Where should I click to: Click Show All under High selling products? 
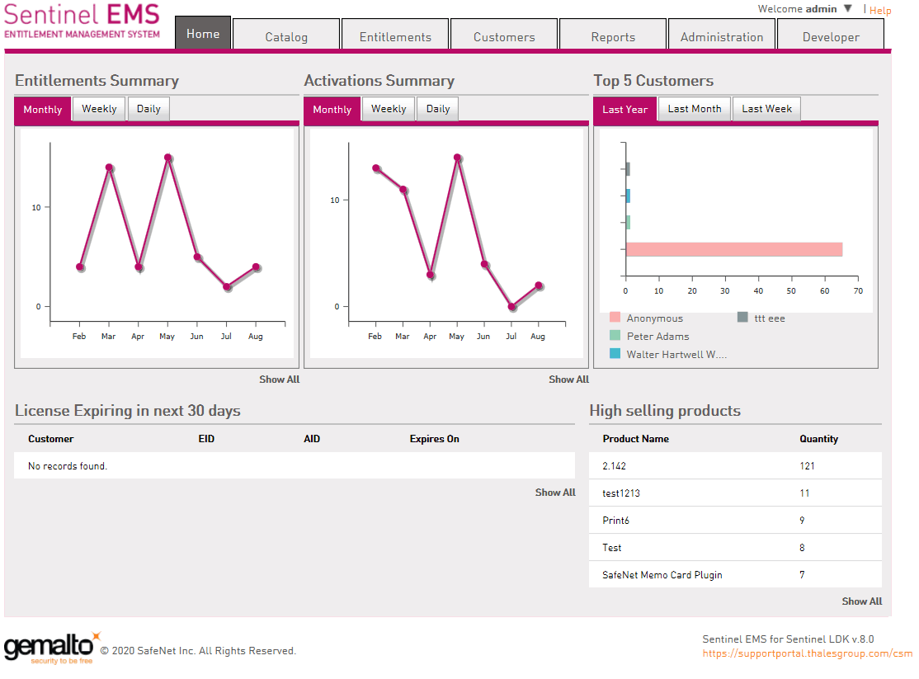tap(861, 601)
